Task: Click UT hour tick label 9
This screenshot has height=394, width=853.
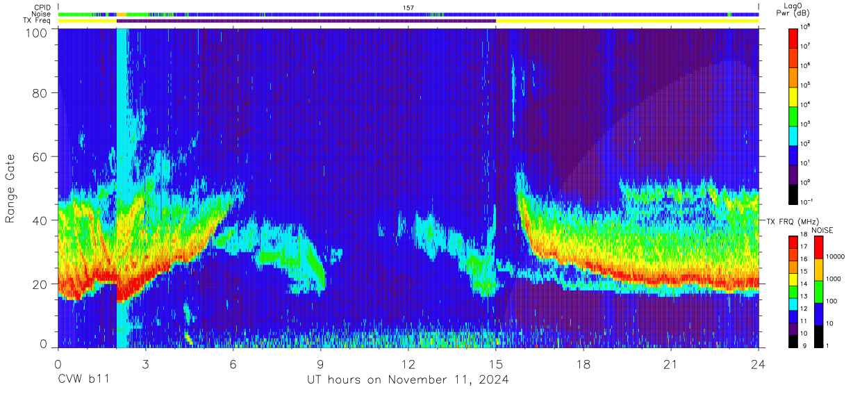Action: tap(320, 364)
